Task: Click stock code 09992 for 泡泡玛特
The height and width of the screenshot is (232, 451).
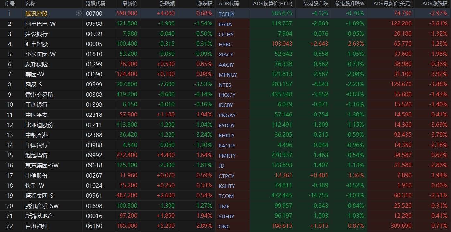Action: [x=94, y=155]
